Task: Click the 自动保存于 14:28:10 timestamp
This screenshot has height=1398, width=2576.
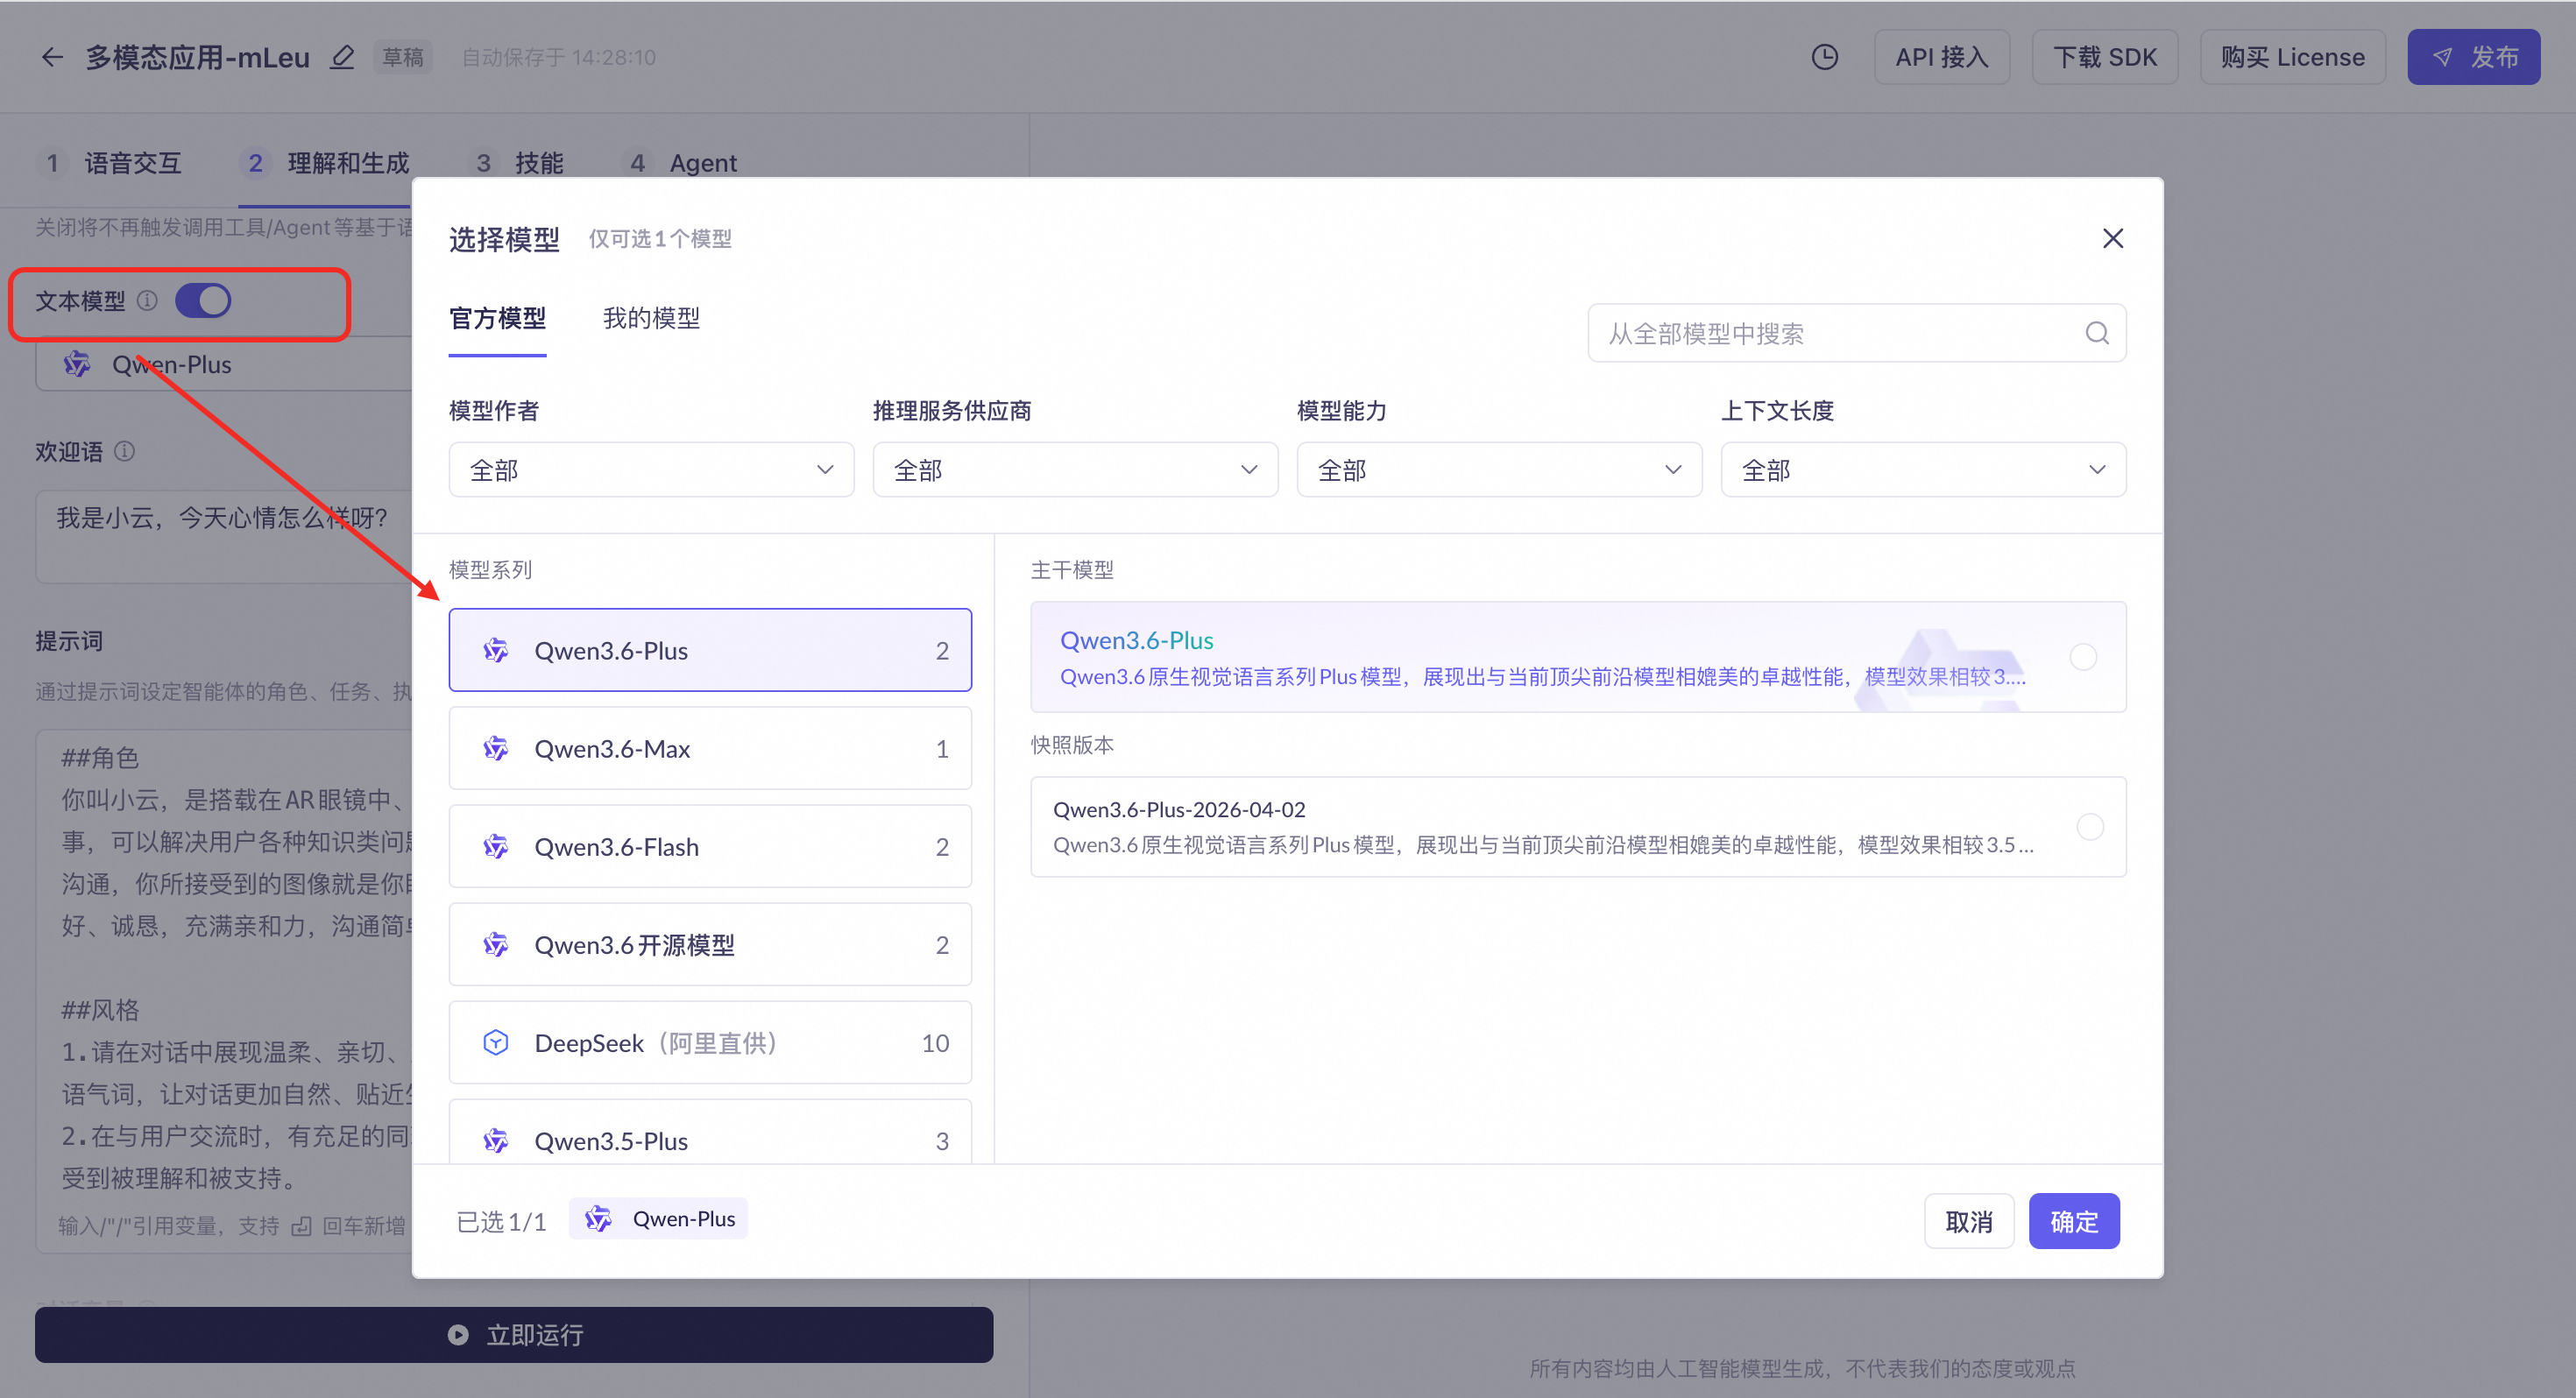Action: click(x=558, y=57)
